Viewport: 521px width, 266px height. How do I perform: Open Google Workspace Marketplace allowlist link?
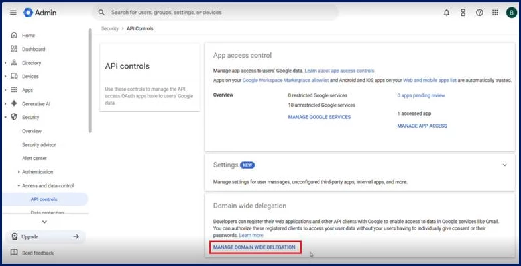286,80
